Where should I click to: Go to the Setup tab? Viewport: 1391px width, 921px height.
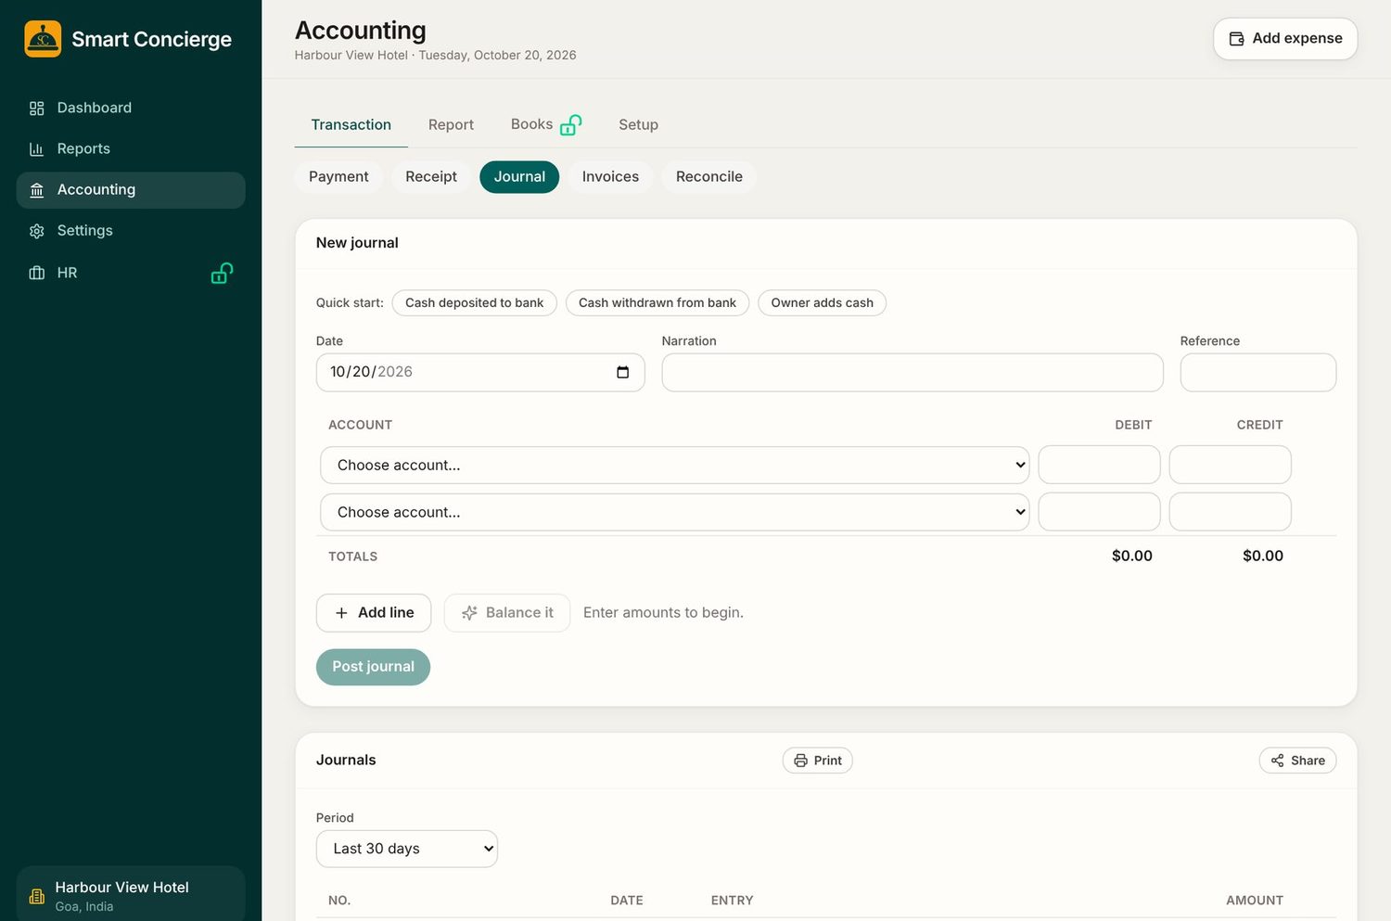pyautogui.click(x=639, y=124)
